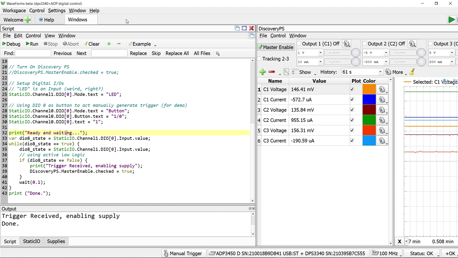Screen dimensions: 458x258
Task: Click Debug in the Script toolbar
Action: [11, 44]
